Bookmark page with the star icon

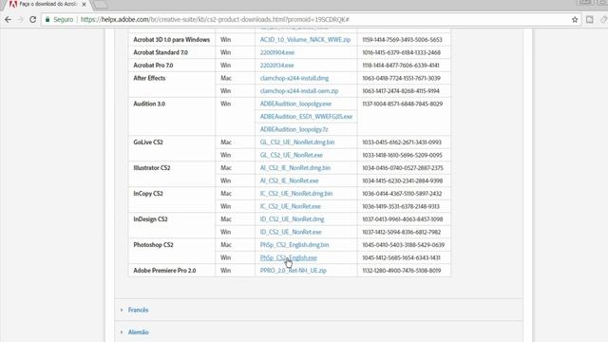(x=575, y=19)
